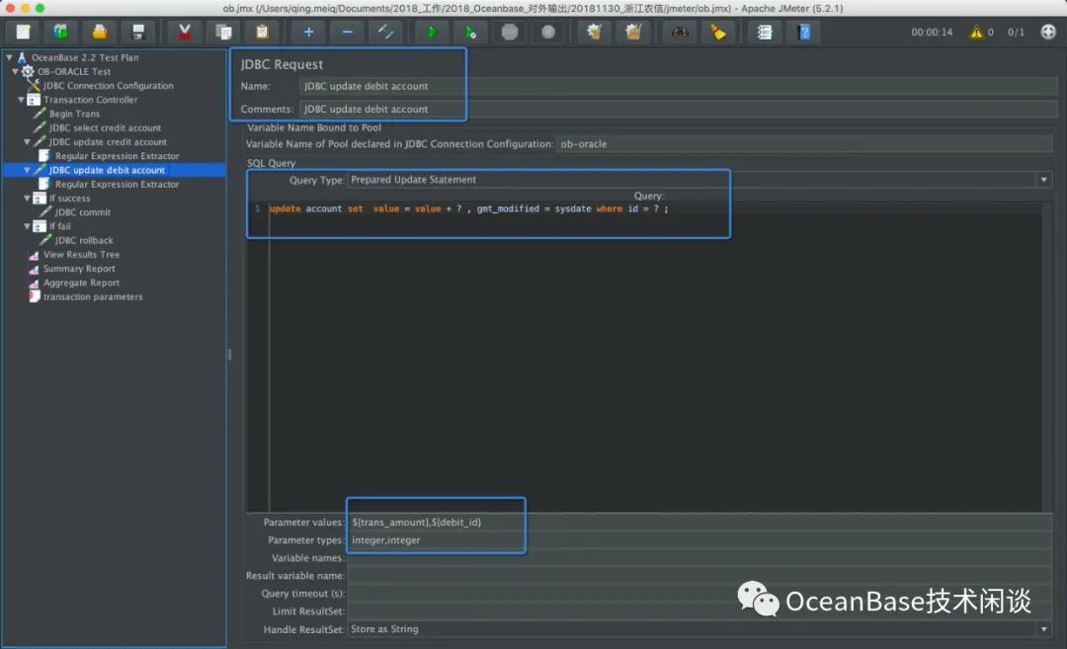Collapse the Transaction Controller tree node
The image size is (1067, 649).
click(x=22, y=100)
